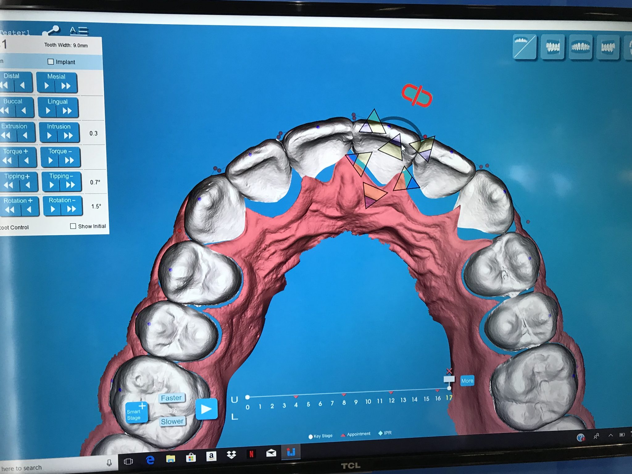Screen dimensions: 632x474
Task: Click the Rotation+ double-step arrow
Action: coord(10,210)
